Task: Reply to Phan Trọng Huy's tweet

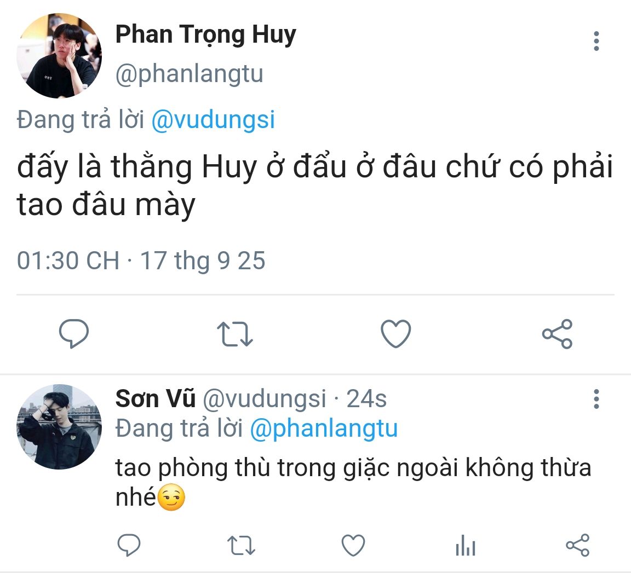Action: (x=73, y=333)
